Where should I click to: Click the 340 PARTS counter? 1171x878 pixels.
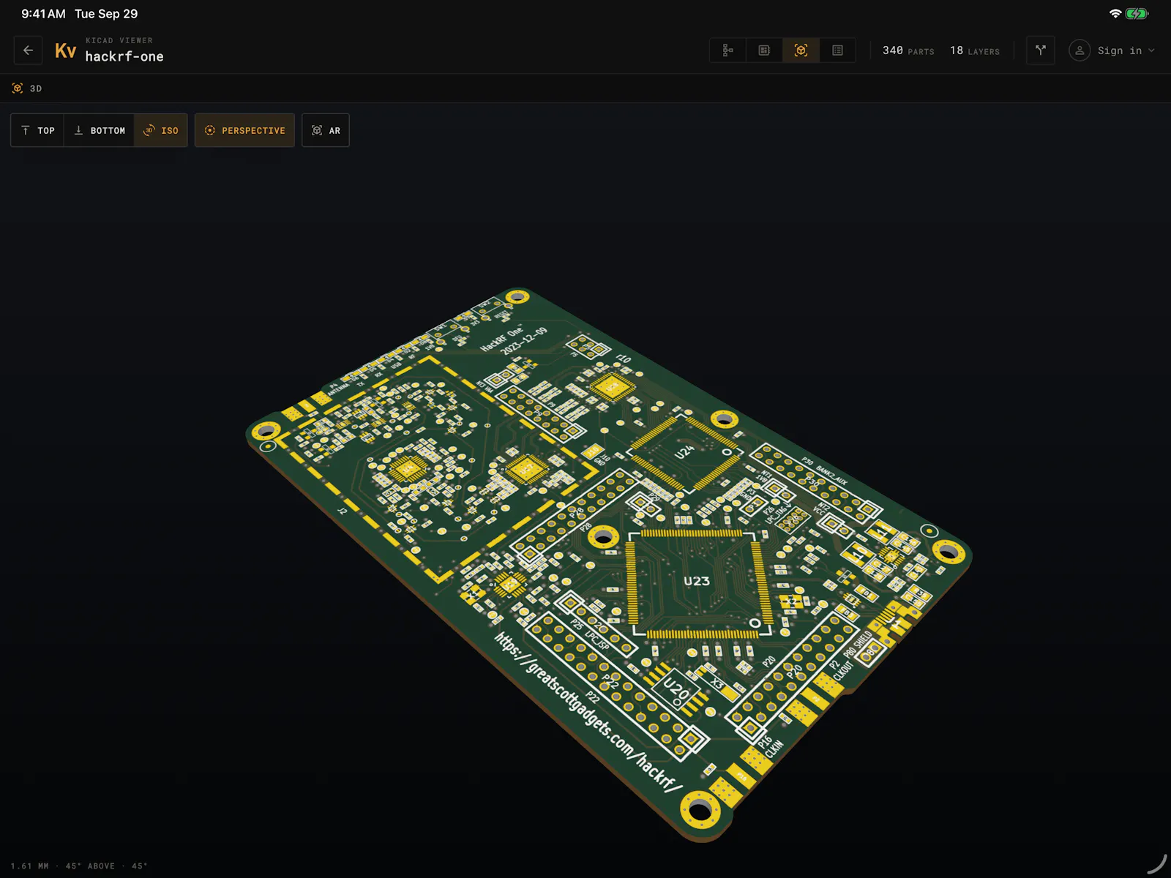point(908,50)
